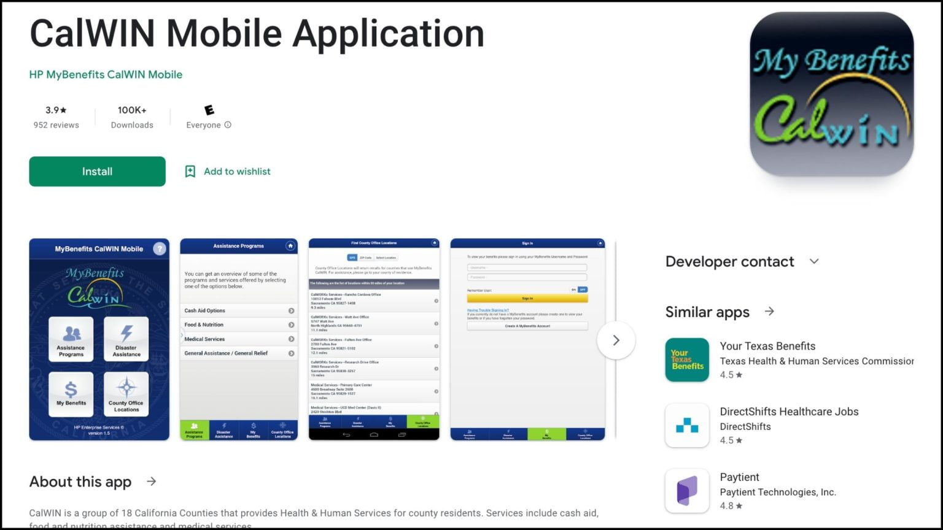Open the Similar apps arrow

click(769, 312)
